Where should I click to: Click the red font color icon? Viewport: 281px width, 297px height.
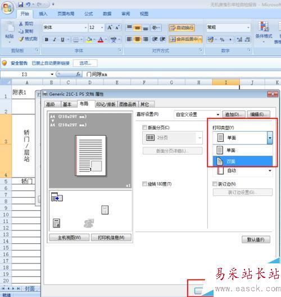point(101,39)
